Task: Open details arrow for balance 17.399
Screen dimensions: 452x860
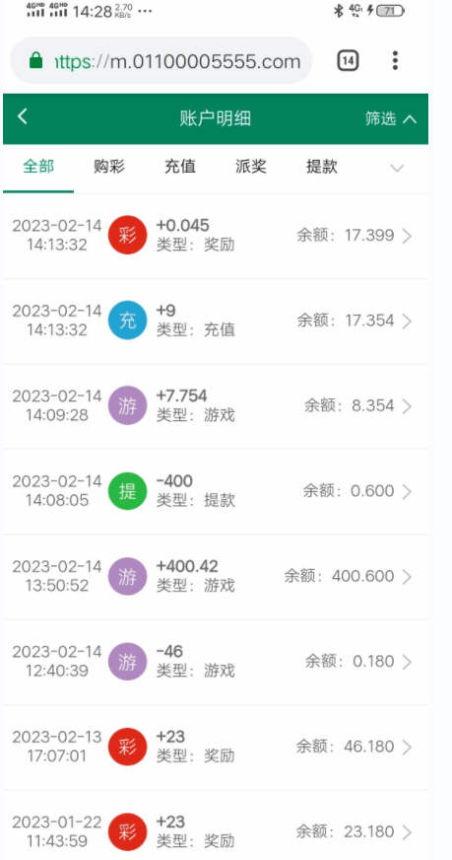Action: (x=407, y=236)
